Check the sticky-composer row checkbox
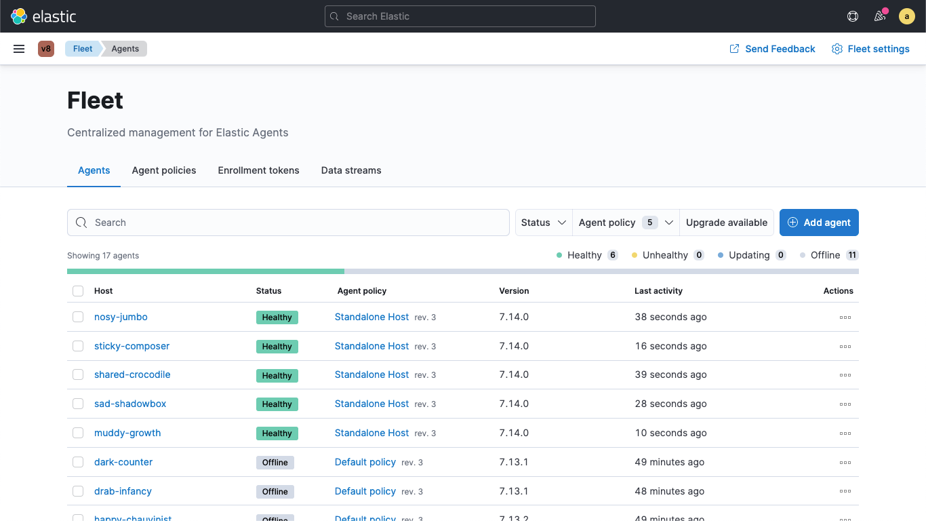Screen dimensions: 926x521 (78, 346)
